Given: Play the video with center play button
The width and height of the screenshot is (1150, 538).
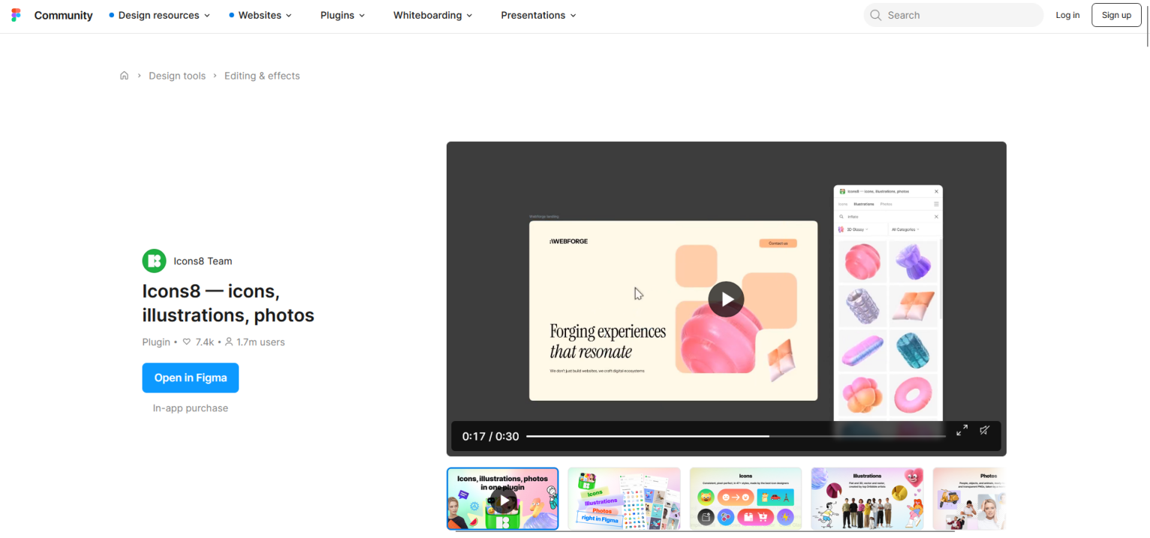Looking at the screenshot, I should click(x=725, y=299).
